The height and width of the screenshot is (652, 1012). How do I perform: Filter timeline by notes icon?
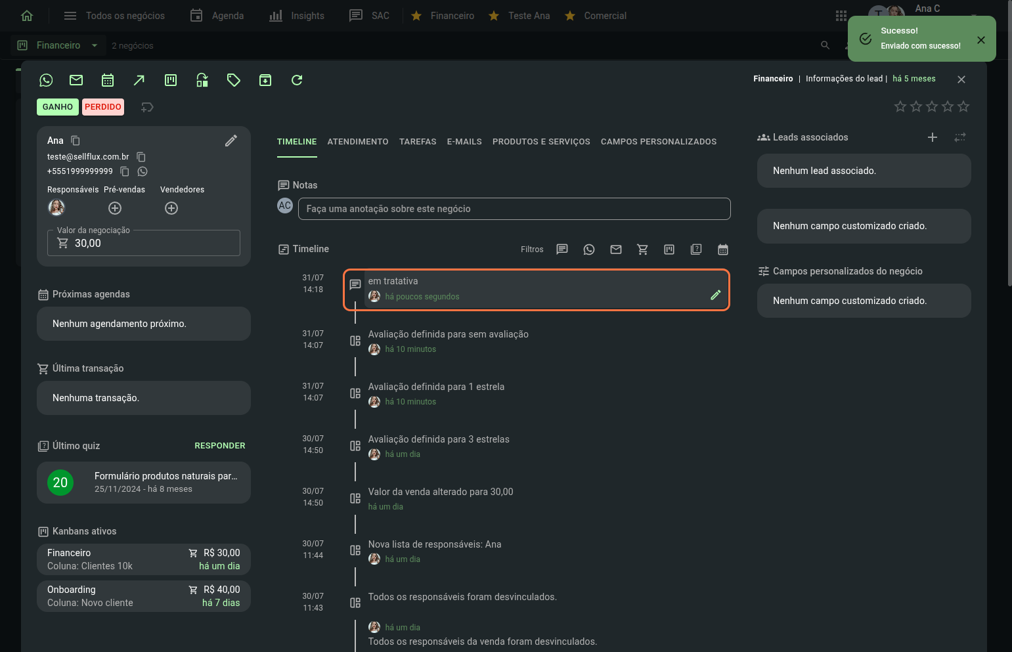coord(562,250)
